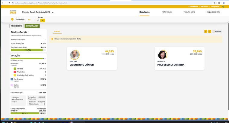Image resolution: width=229 pixels, height=123 pixels.
Task: Click the Abstenção value 208.999
Action: click(43, 111)
